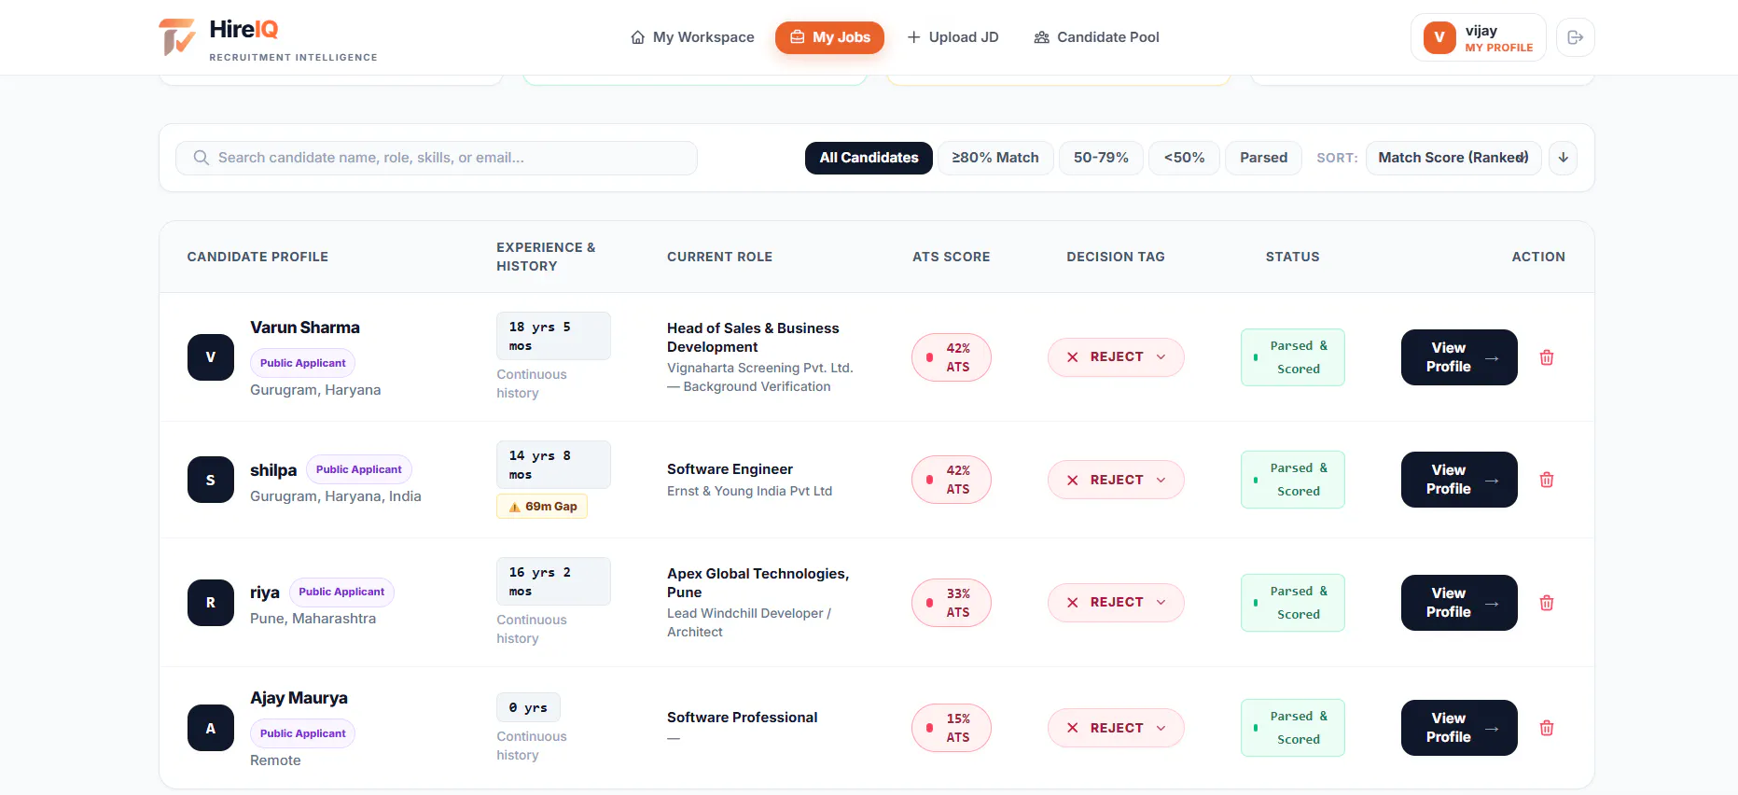Click riya's R avatar
1738x795 pixels.
click(211, 603)
